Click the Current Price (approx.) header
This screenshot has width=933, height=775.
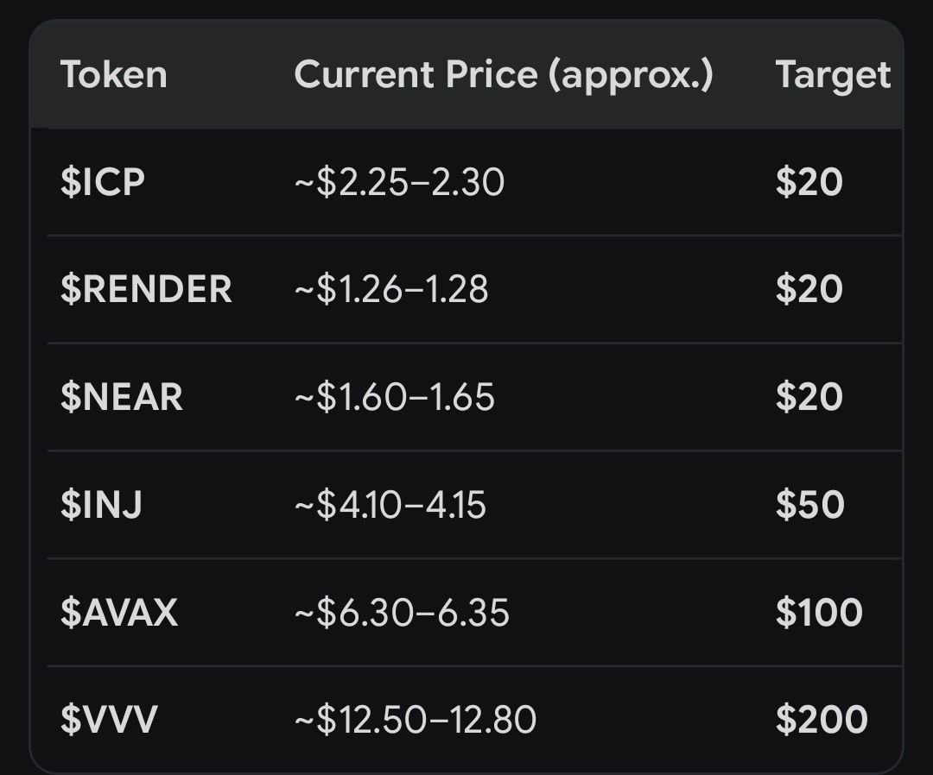(x=504, y=75)
